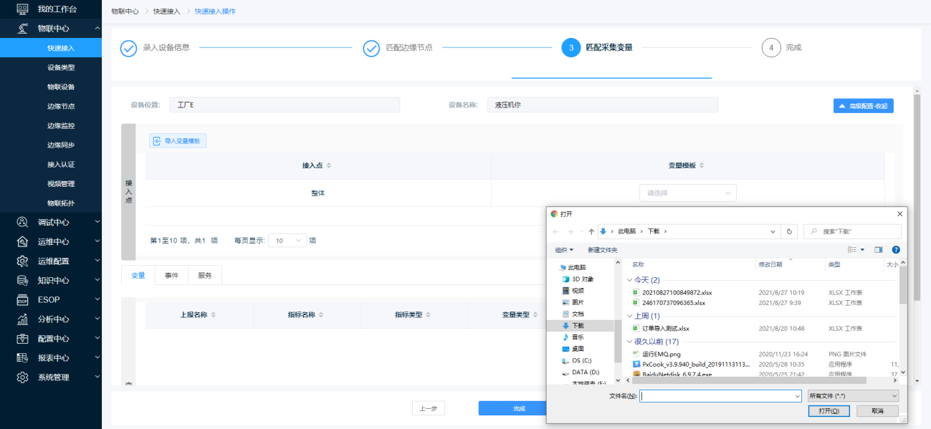Screen dimensions: 931x429
Task: Collapse the 今天 (2) file group
Action: point(629,280)
